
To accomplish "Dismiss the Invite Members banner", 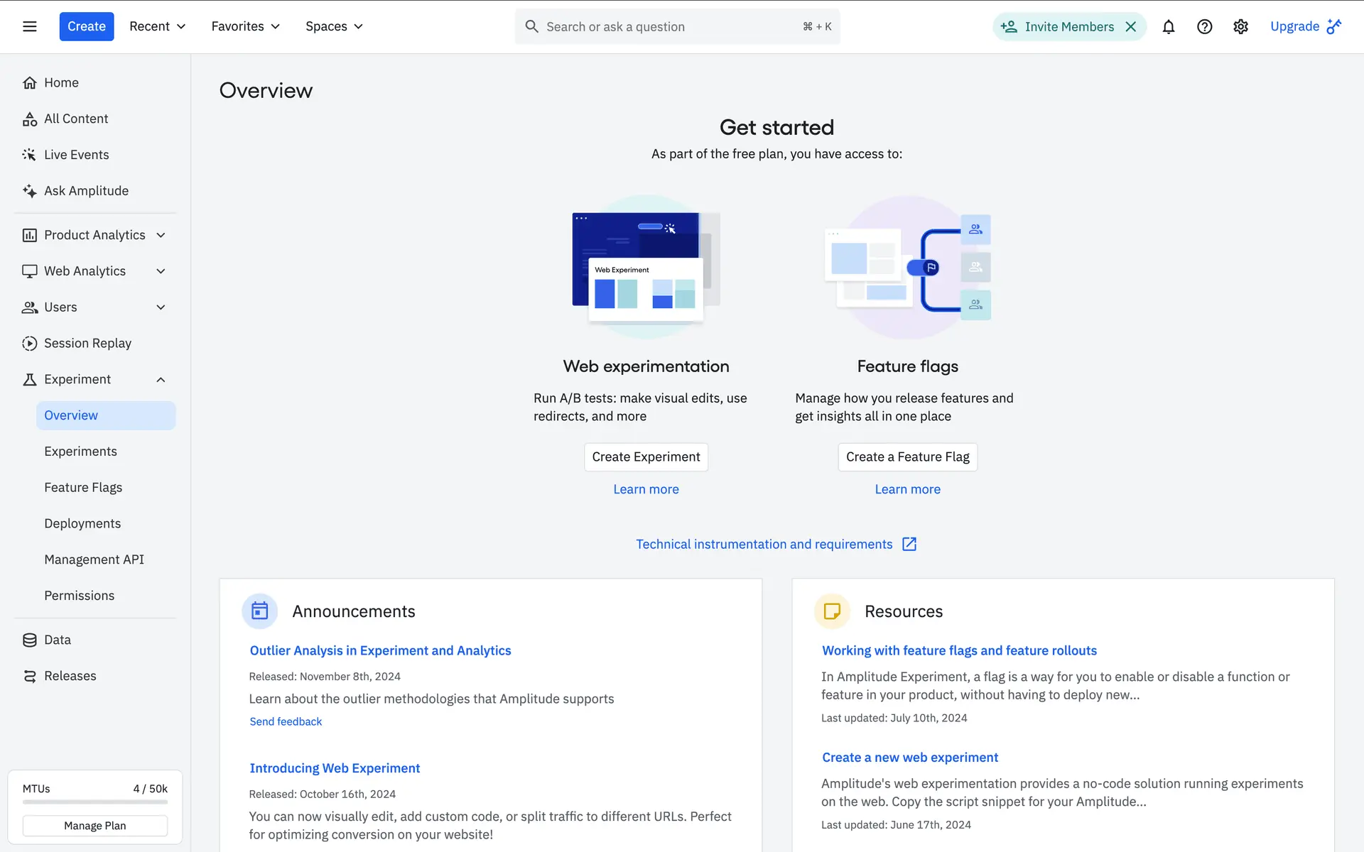I will click(1131, 26).
